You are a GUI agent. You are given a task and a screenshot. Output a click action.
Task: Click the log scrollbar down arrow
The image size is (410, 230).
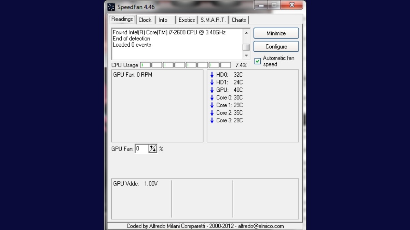click(x=246, y=55)
